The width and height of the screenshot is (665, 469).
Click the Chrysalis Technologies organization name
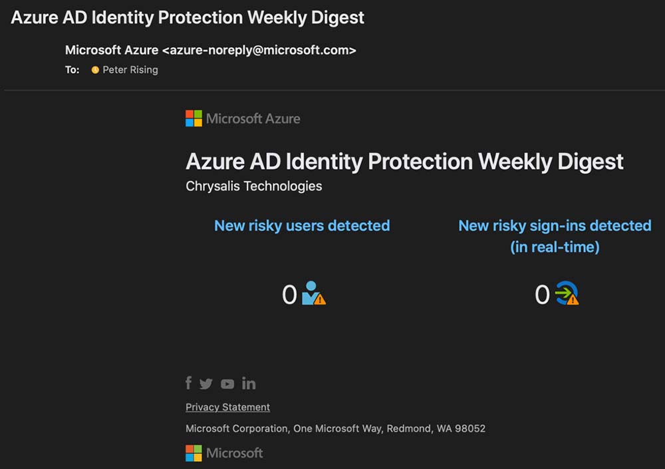(x=254, y=186)
